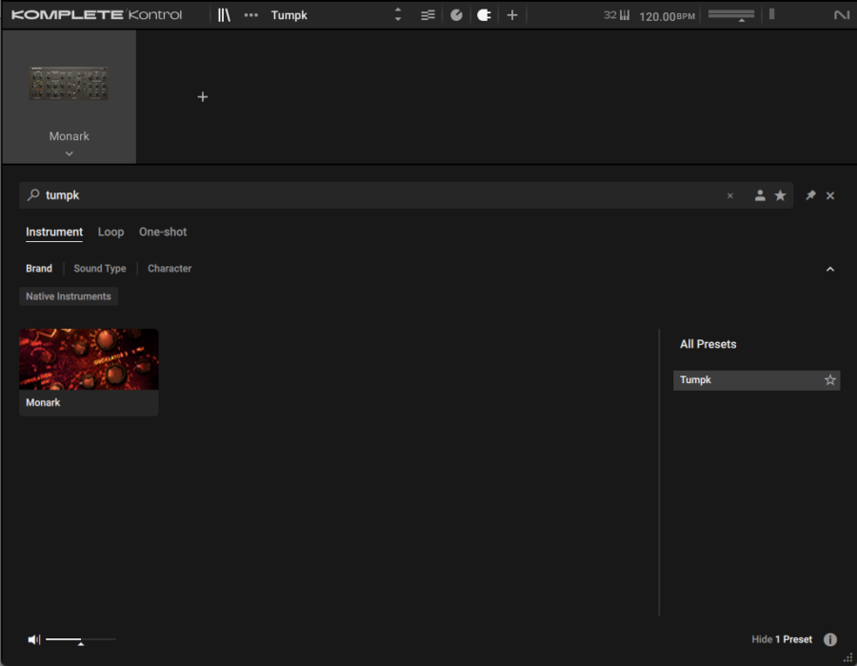This screenshot has width=857, height=666.
Task: Open the three-dots options menu
Action: tap(250, 15)
